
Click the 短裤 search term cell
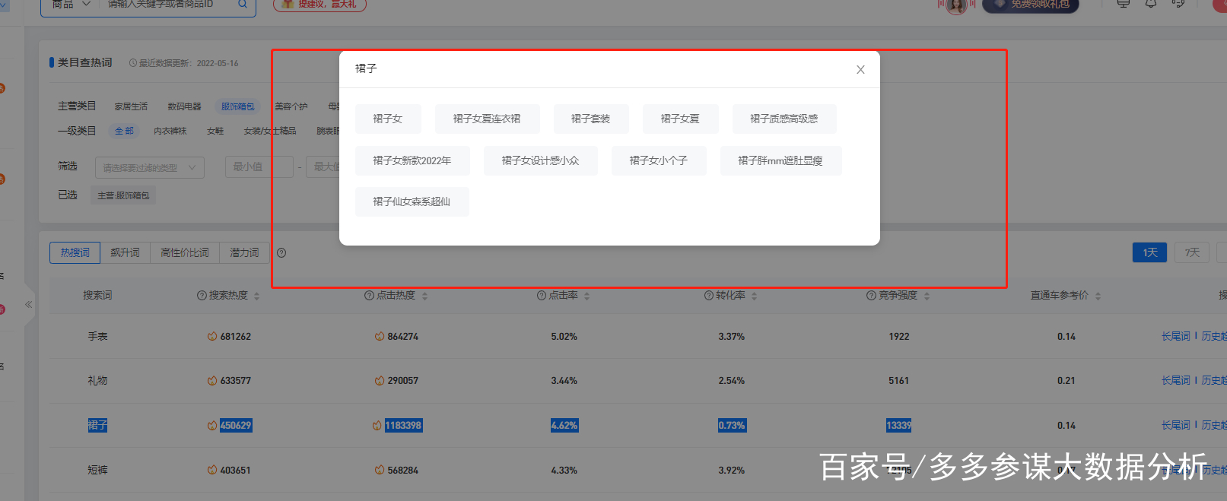(97, 470)
